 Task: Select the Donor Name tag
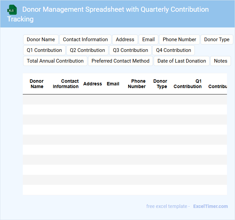(x=41, y=40)
